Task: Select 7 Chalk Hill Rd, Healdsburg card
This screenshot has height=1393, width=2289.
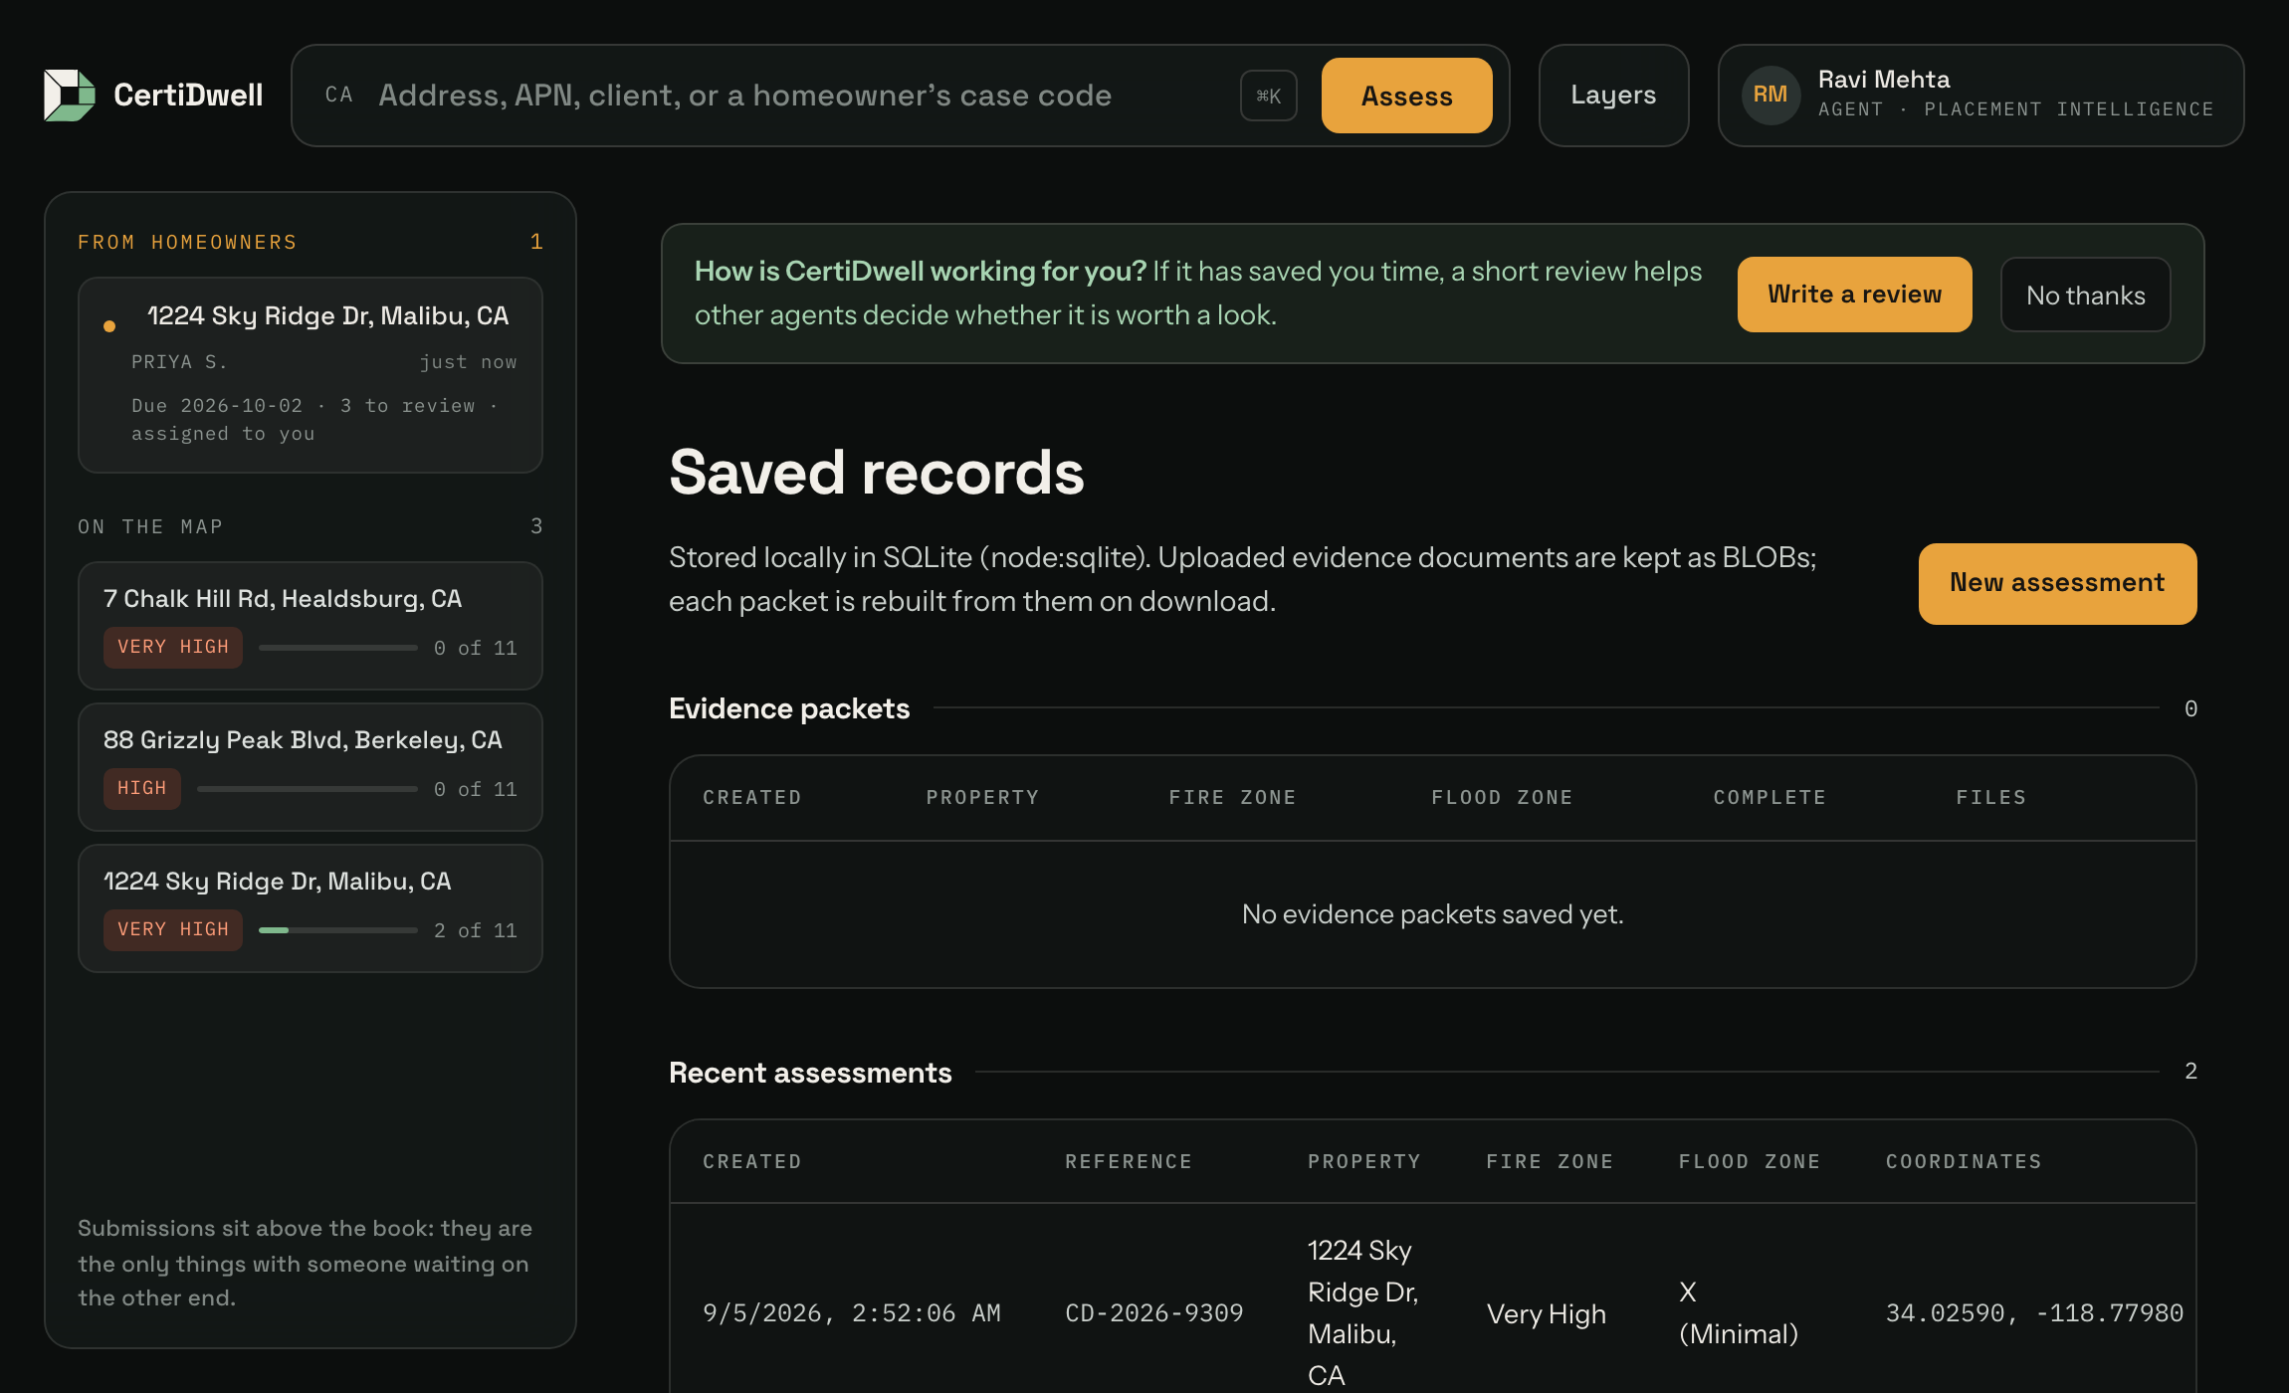Action: point(311,626)
